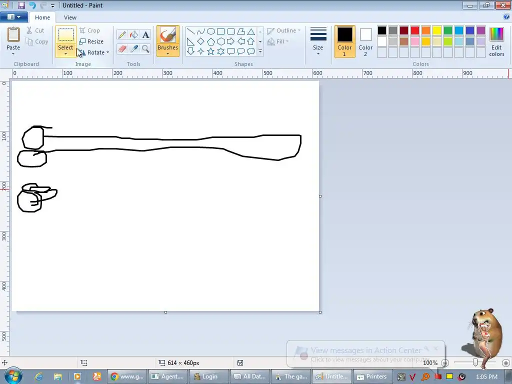512x384 pixels.
Task: Select the Rectangle shape
Action: point(220,31)
